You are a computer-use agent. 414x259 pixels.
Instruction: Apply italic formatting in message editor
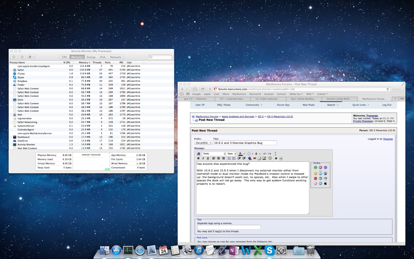pos(203,158)
